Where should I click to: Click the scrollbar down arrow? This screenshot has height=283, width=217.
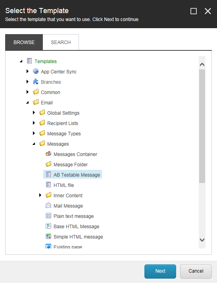[x=202, y=240]
